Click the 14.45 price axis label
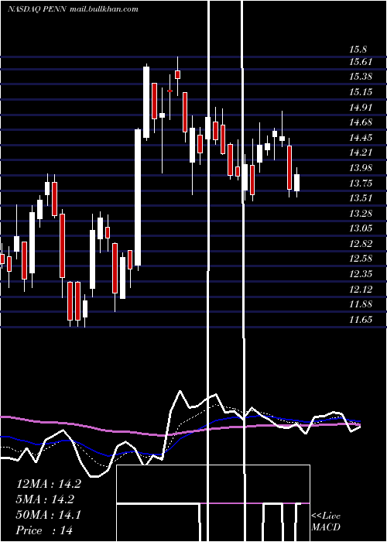The width and height of the screenshot is (387, 542). point(361,138)
